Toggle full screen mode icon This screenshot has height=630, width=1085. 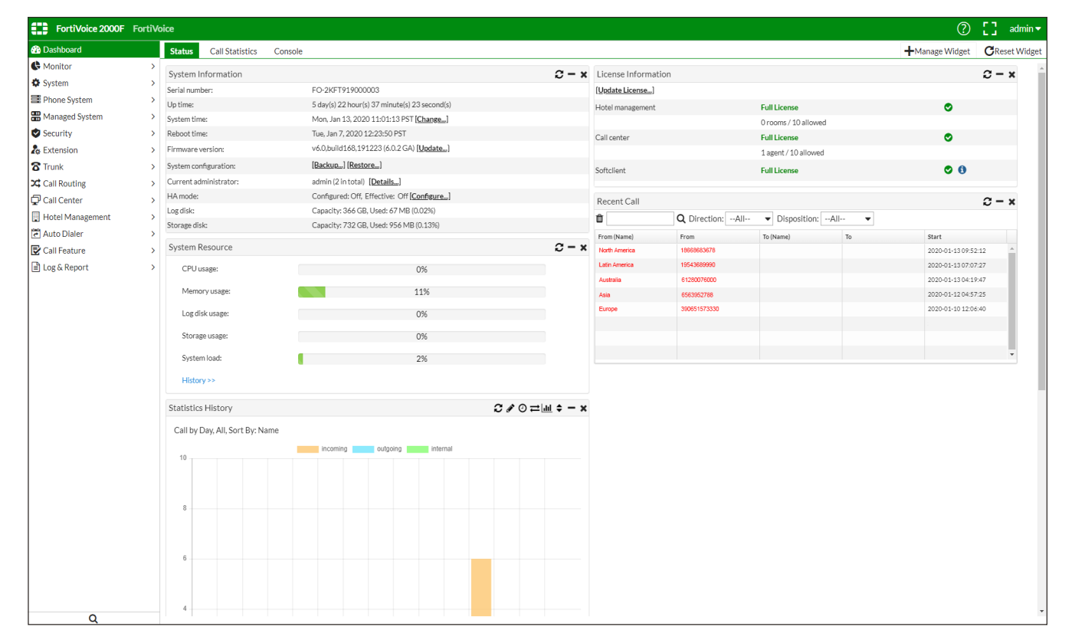point(989,29)
